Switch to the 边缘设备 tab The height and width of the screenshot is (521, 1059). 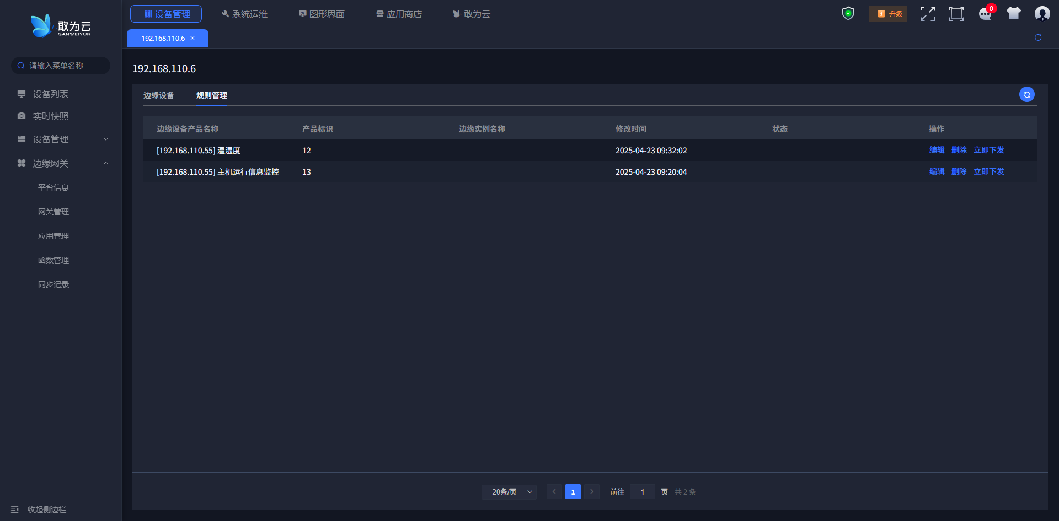click(x=159, y=95)
